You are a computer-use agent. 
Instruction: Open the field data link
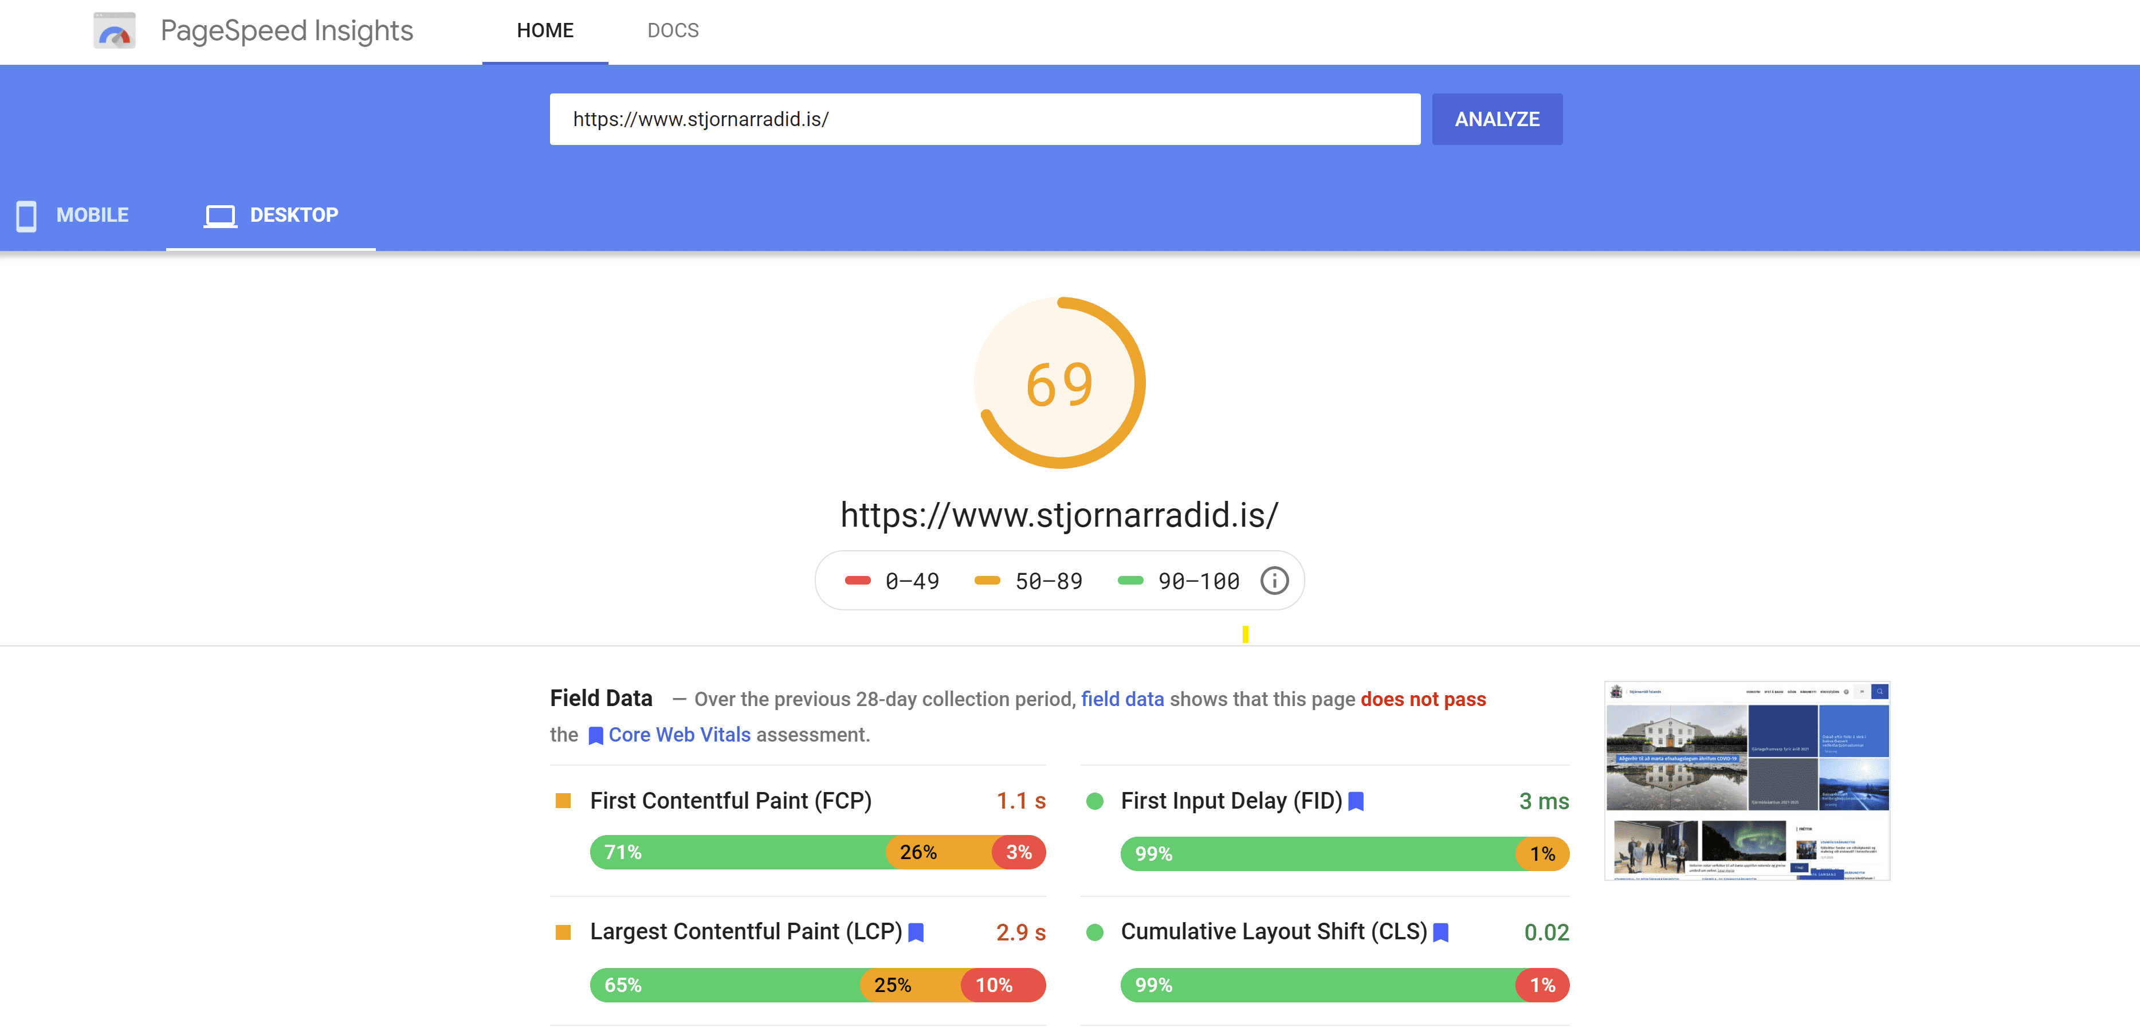tap(1121, 699)
